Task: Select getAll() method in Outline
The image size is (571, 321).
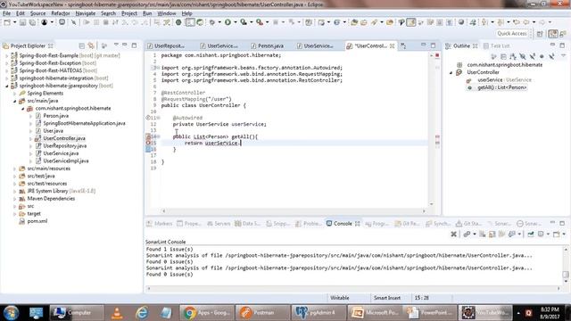Action: (501, 87)
